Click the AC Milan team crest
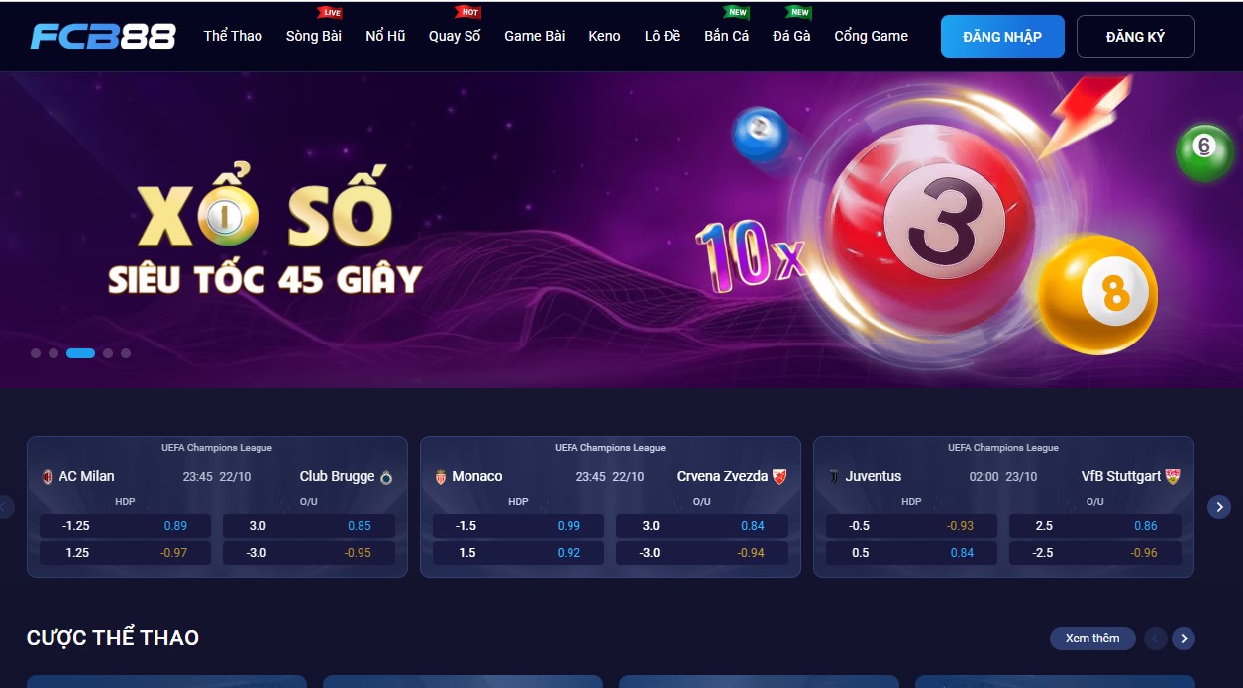Image resolution: width=1243 pixels, height=688 pixels. click(47, 477)
